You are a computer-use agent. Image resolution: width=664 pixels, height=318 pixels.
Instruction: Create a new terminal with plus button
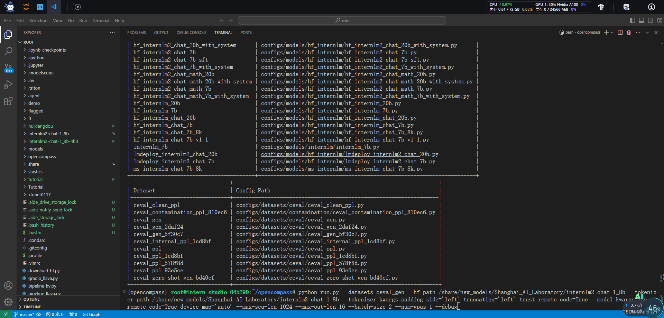tap(606, 32)
